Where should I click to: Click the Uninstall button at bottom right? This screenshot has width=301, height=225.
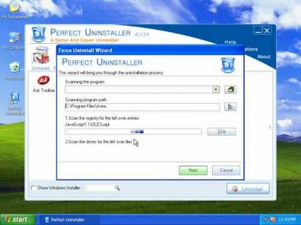point(248,189)
